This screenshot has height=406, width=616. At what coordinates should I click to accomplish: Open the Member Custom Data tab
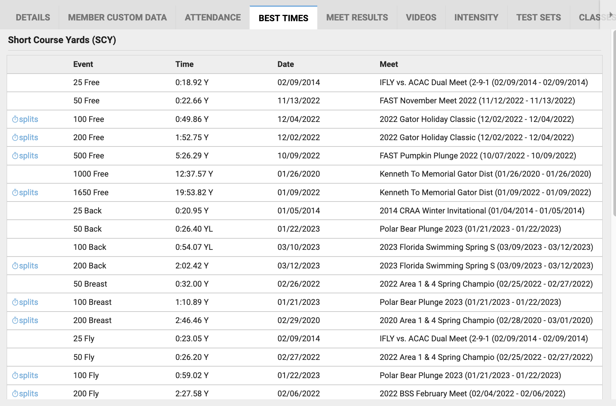click(x=117, y=17)
